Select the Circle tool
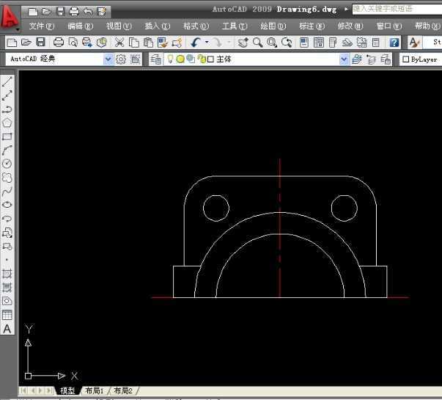442x400 pixels. pos(7,164)
